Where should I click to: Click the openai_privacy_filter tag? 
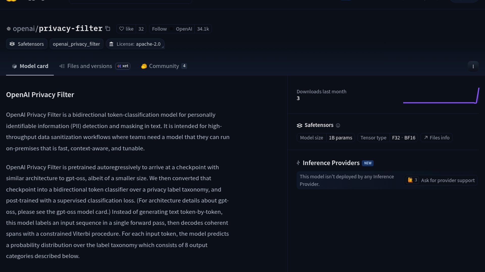pyautogui.click(x=76, y=44)
